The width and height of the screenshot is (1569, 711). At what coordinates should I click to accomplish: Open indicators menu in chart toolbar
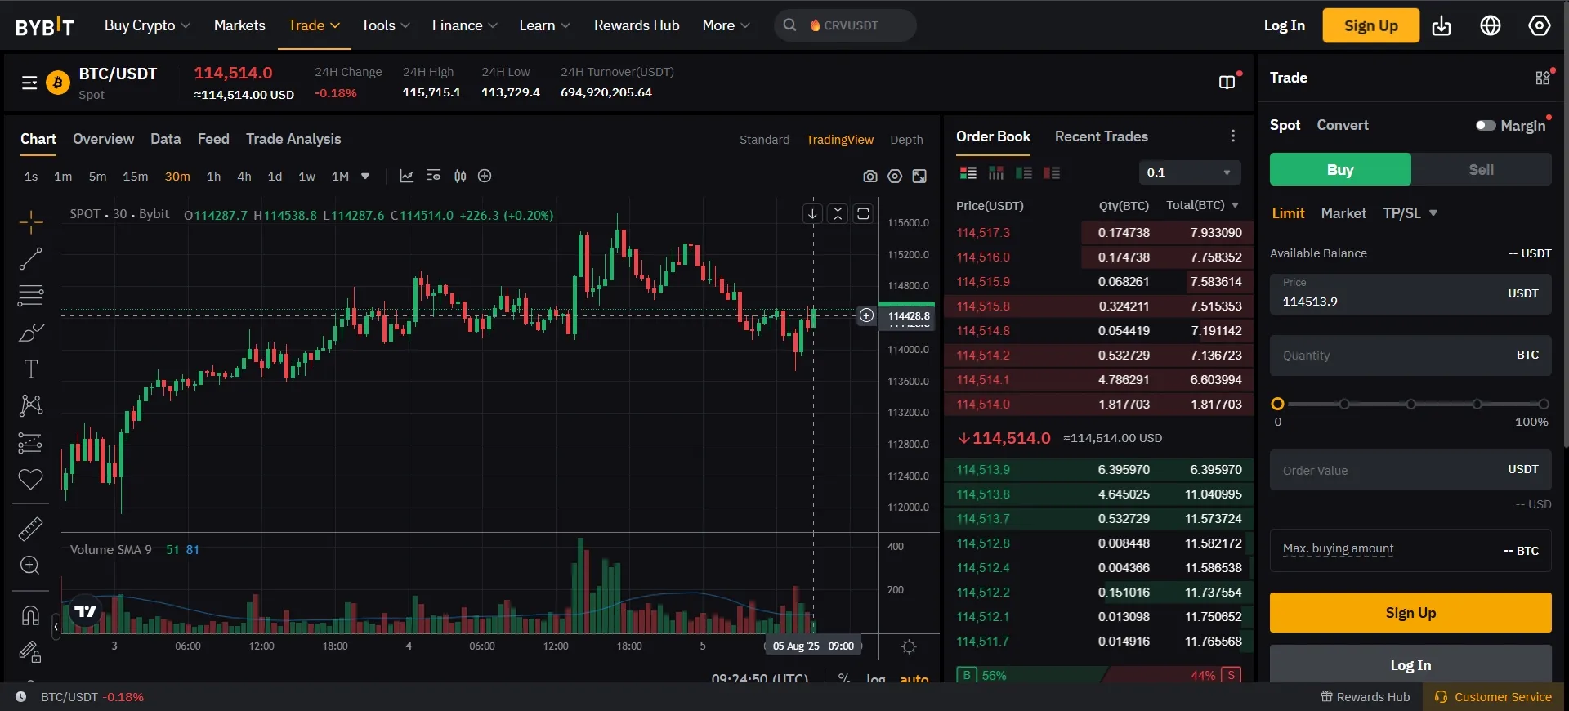434,176
